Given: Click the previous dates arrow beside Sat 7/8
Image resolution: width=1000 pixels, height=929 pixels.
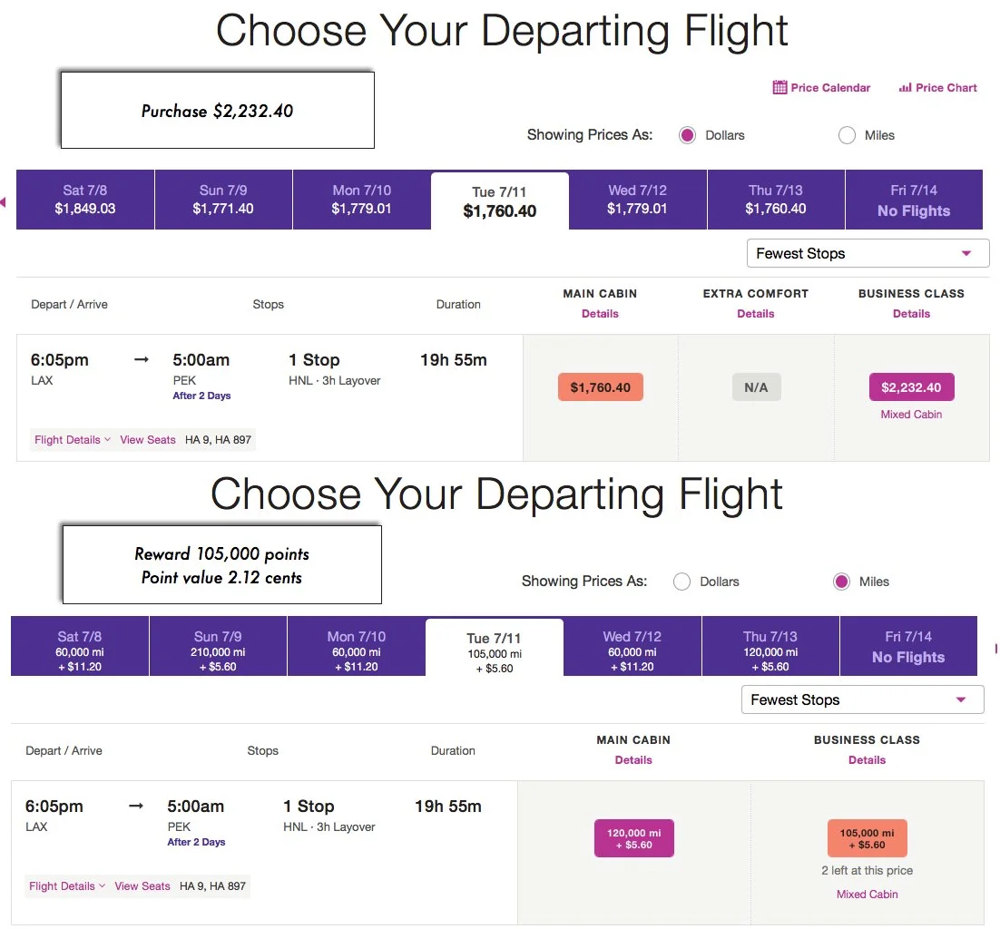Looking at the screenshot, I should pos(4,202).
